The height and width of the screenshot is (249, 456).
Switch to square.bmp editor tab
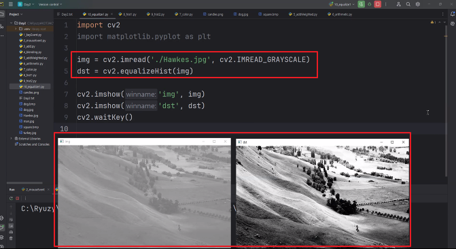tap(268, 14)
